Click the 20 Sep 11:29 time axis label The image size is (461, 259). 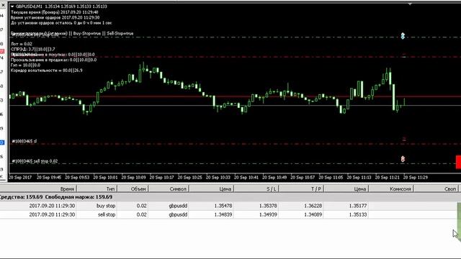coord(415,178)
